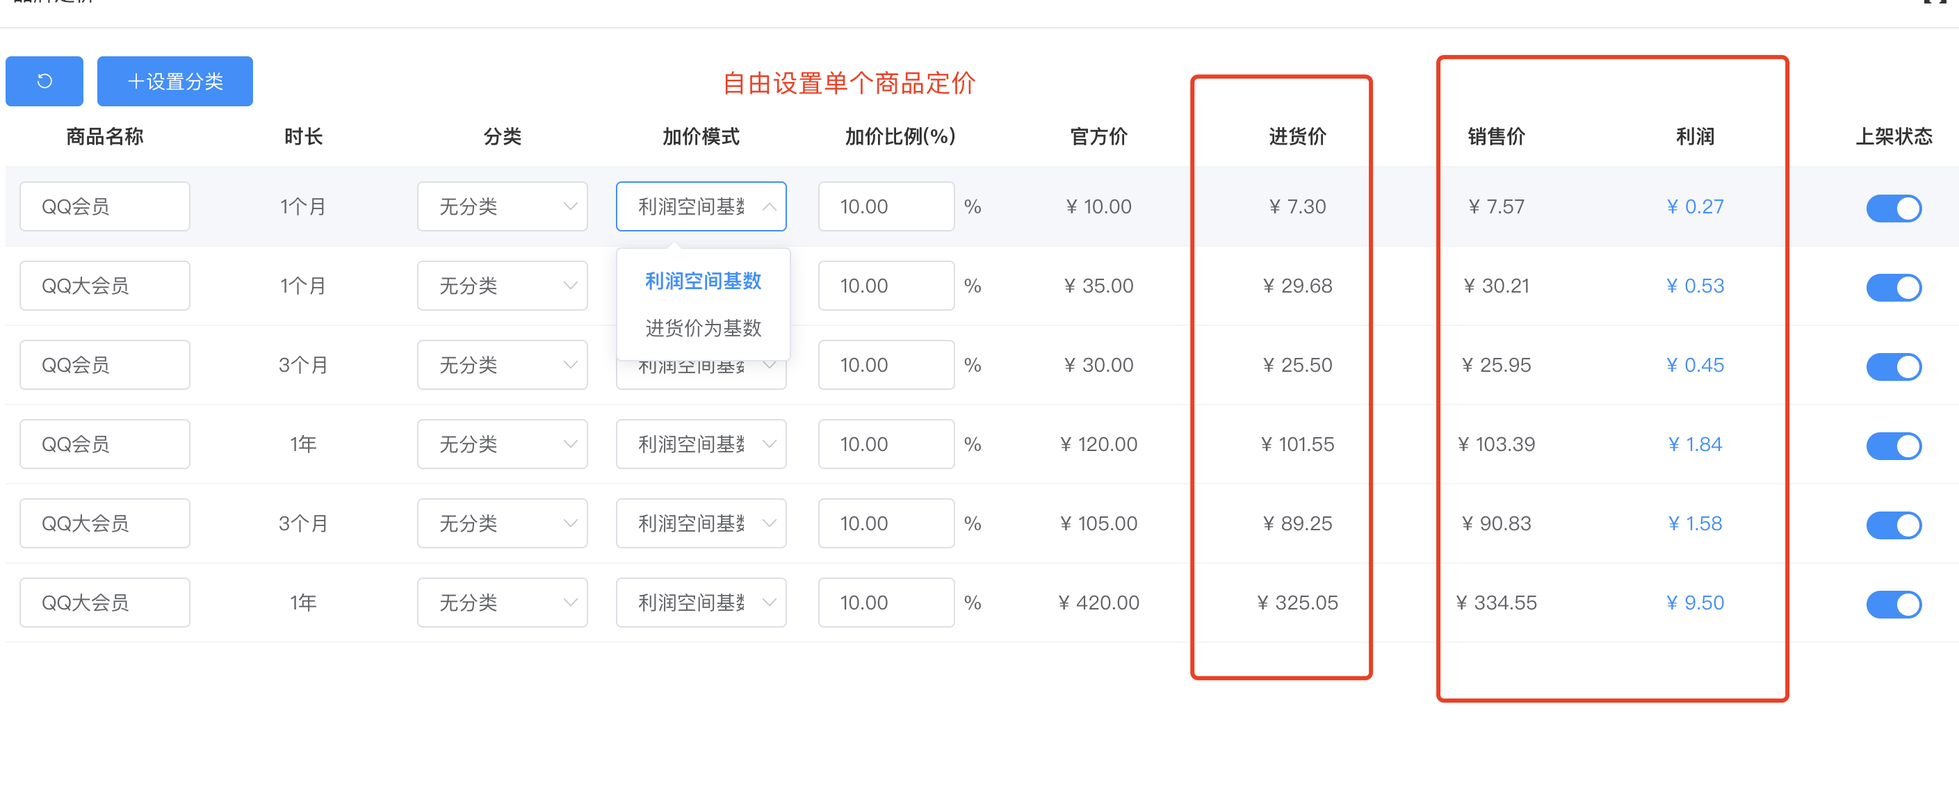Click product name field QQ大会员 1个月 row
Image resolution: width=1959 pixels, height=802 pixels.
[x=105, y=285]
